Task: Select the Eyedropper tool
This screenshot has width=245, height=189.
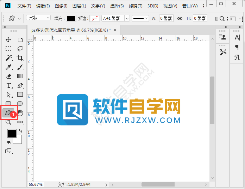Action: 8,67
